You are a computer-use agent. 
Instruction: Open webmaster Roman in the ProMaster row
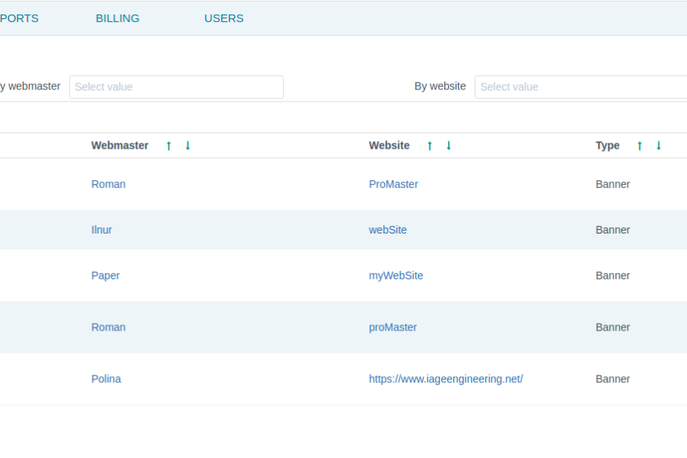(108, 184)
